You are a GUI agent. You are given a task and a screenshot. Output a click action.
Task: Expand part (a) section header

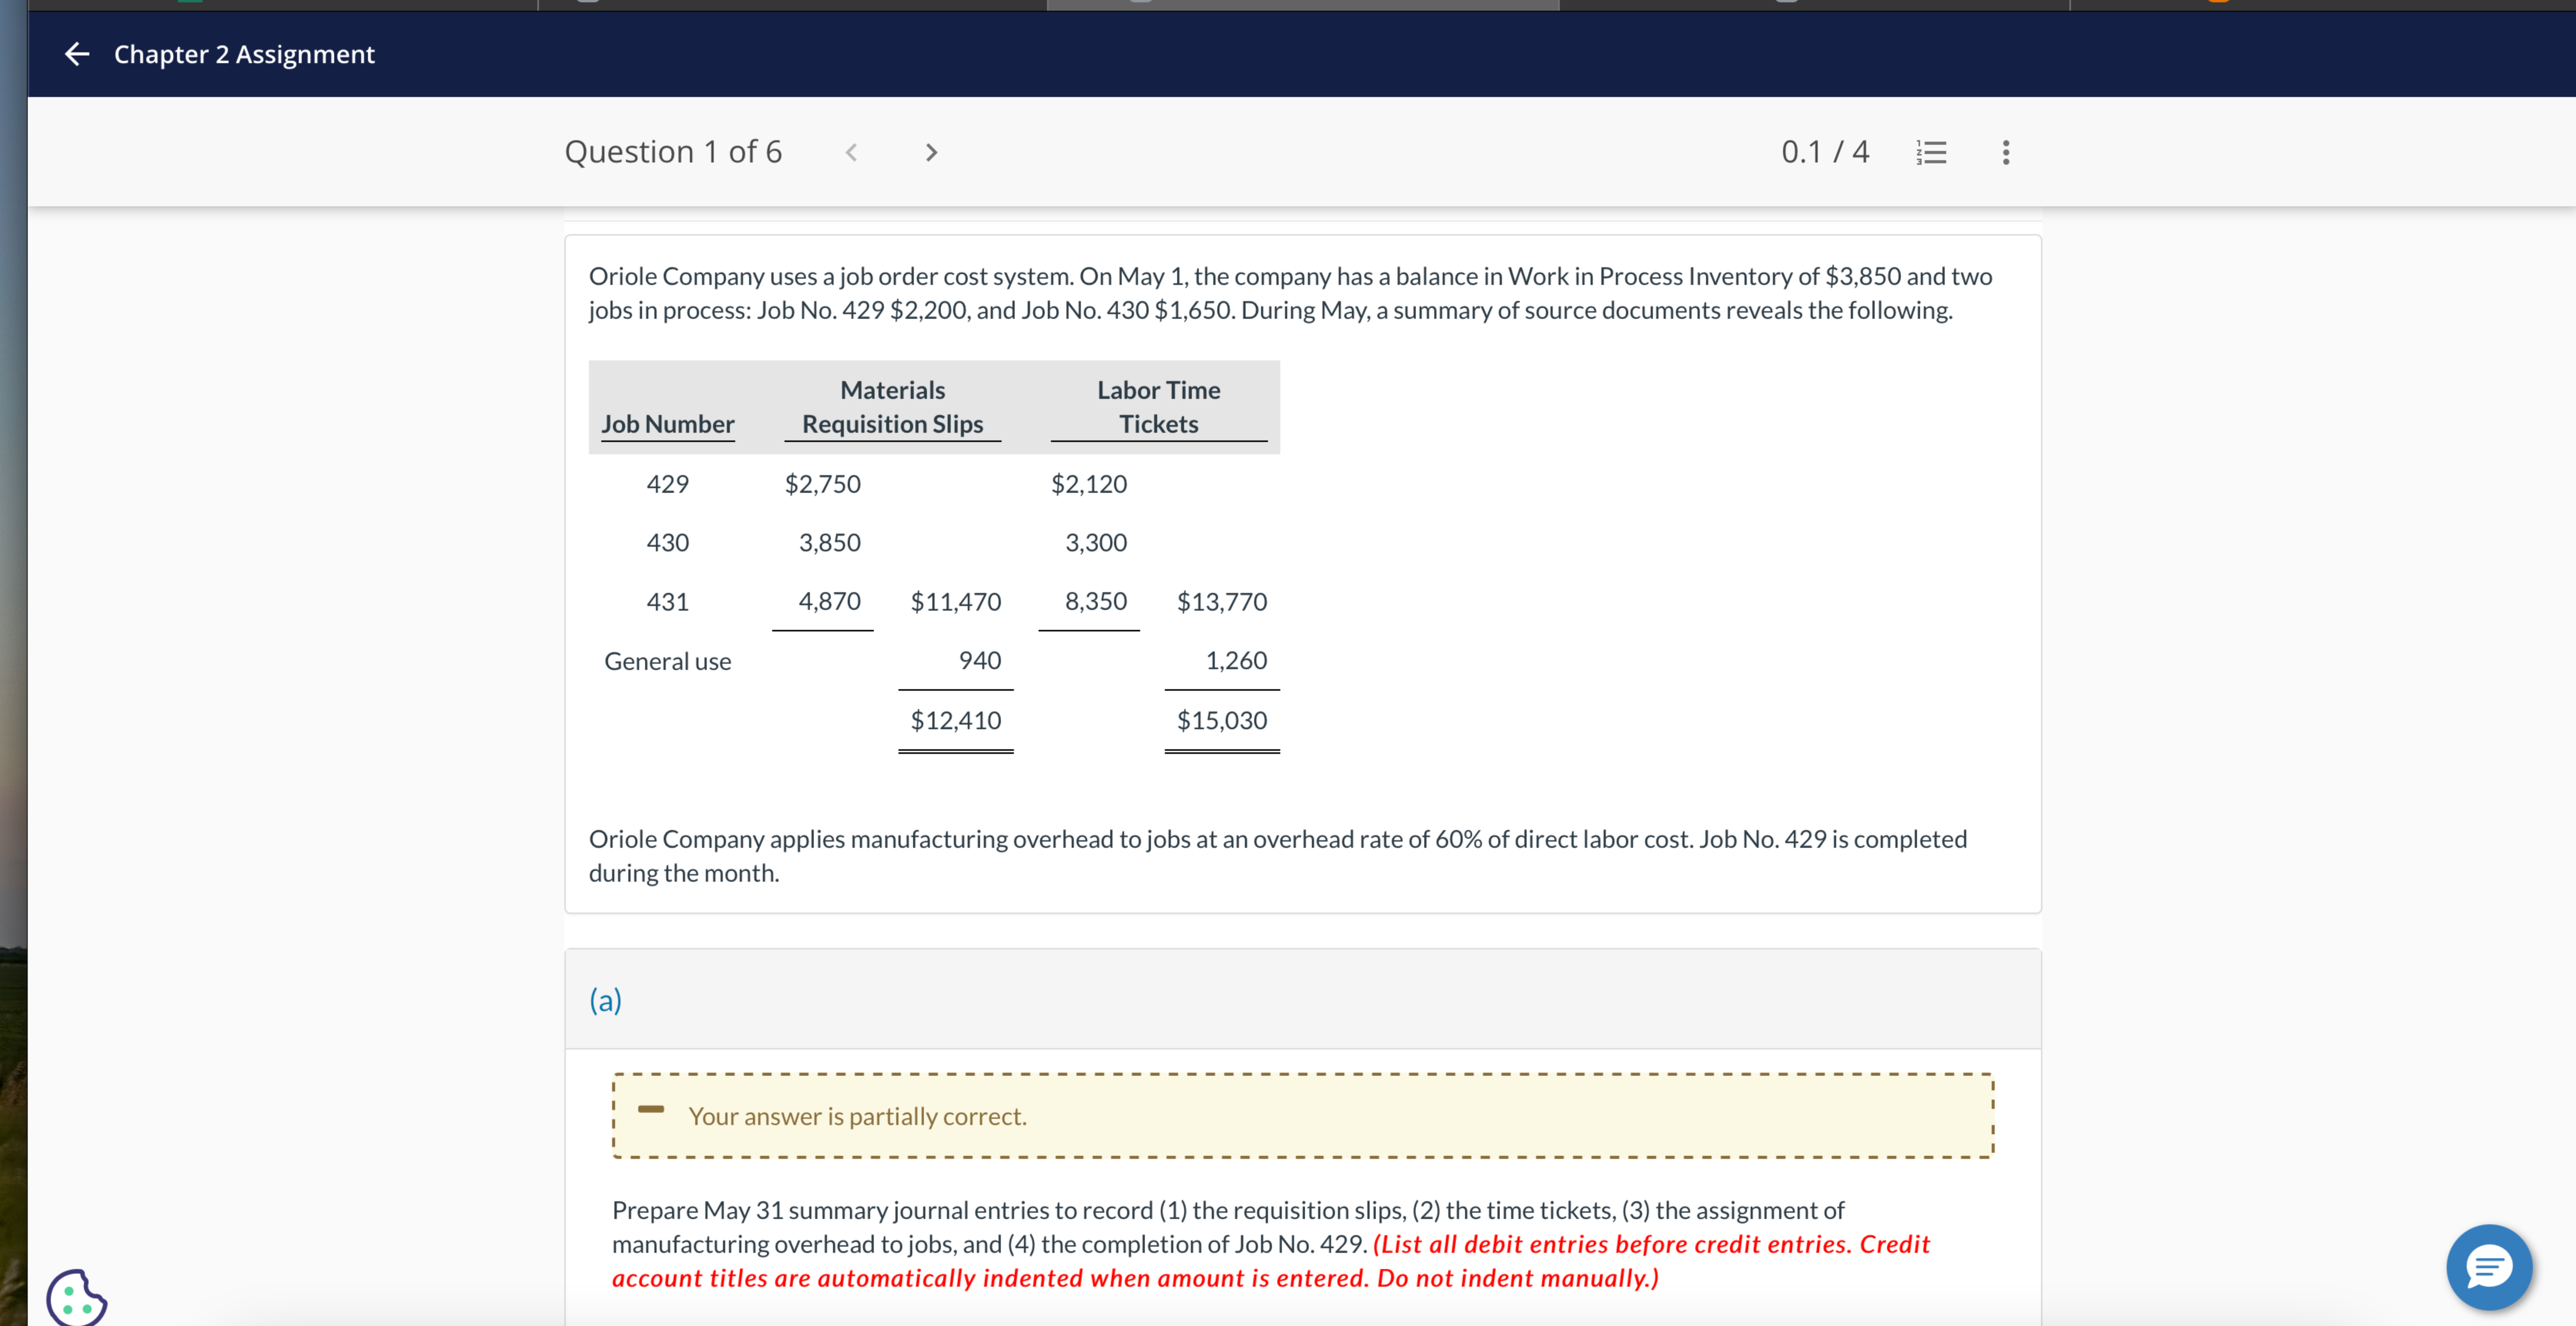pyautogui.click(x=605, y=1000)
